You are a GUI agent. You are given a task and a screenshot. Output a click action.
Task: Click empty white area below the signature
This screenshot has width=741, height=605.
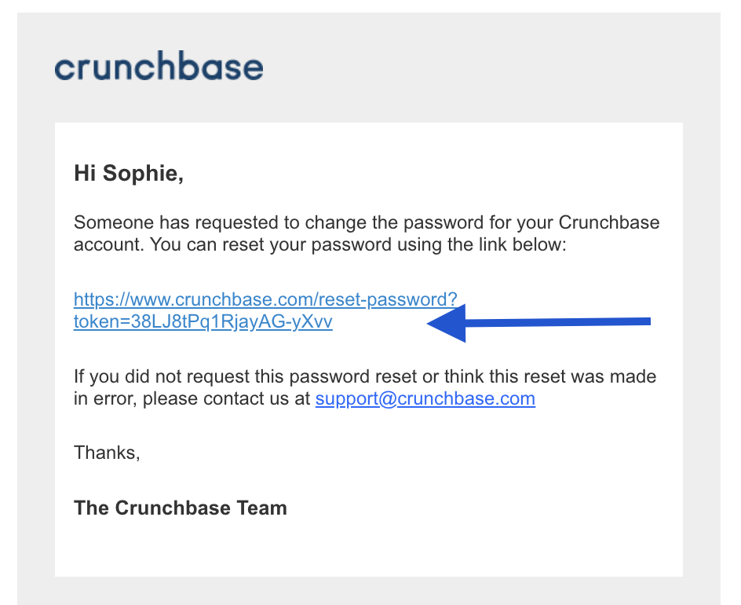(369, 548)
